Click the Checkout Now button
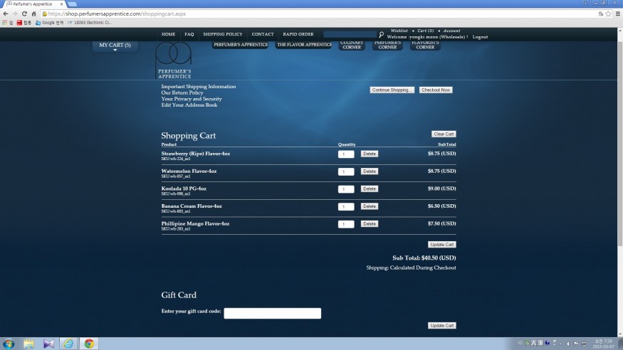623x350 pixels. 436,90
